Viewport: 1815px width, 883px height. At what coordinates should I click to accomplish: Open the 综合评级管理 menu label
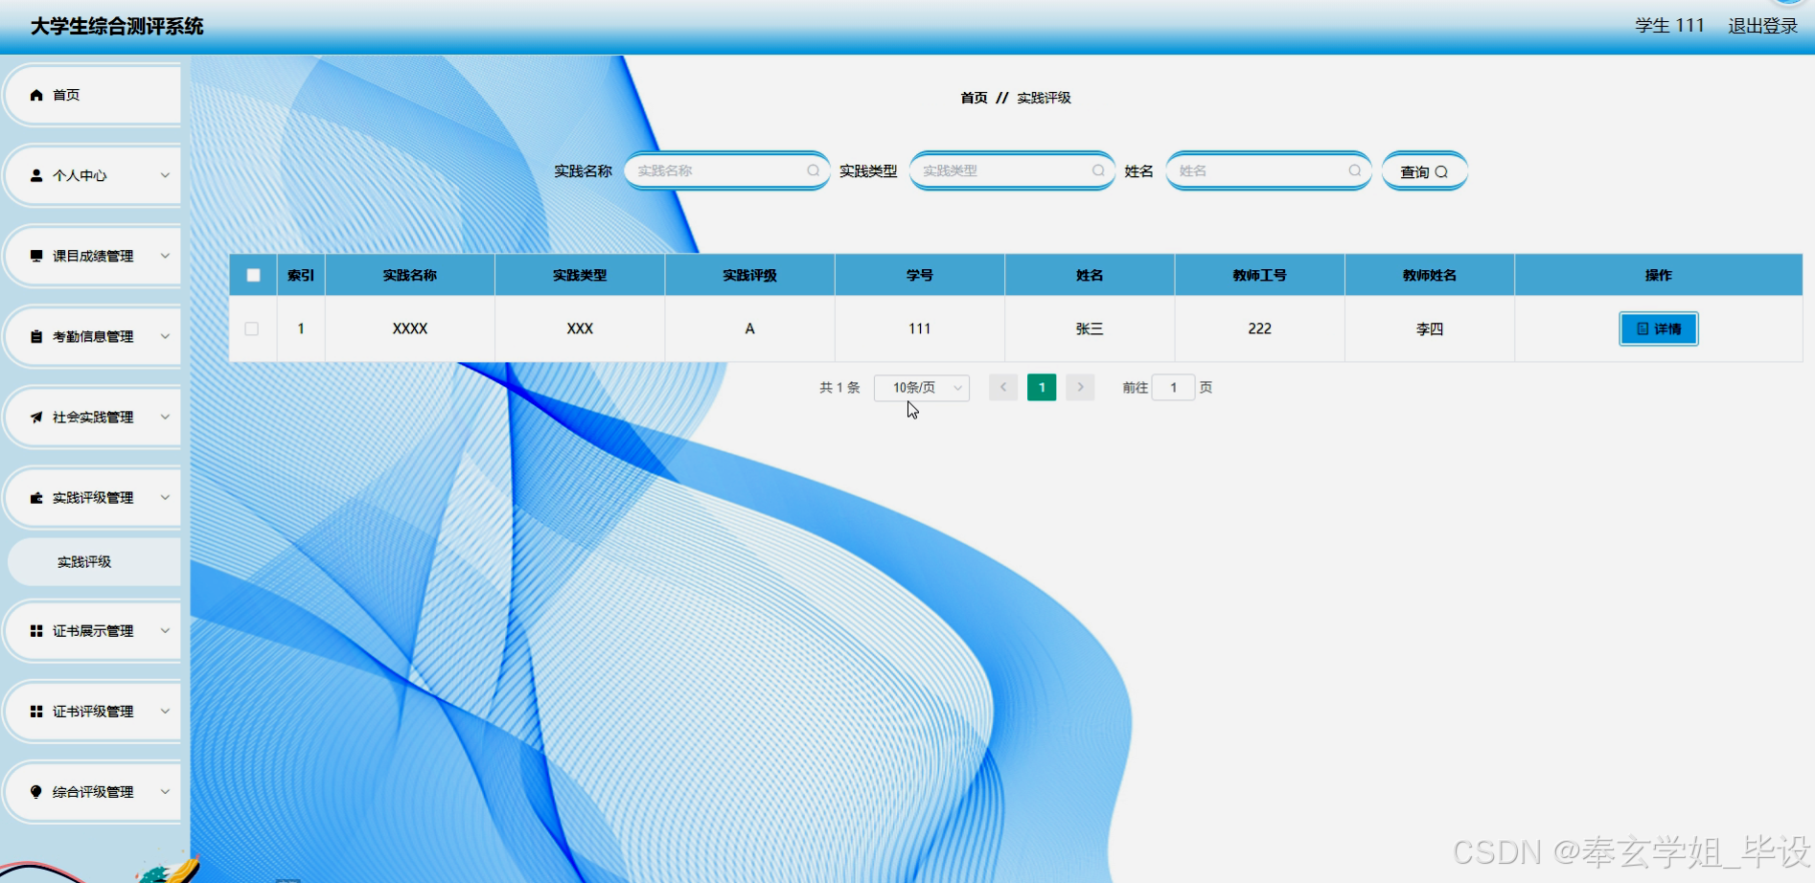point(93,792)
